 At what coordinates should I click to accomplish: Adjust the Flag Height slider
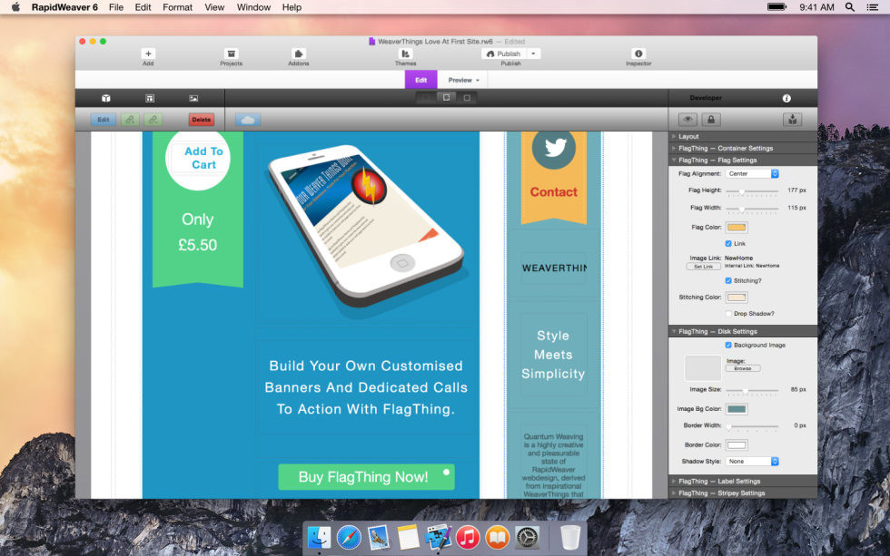pos(752,191)
